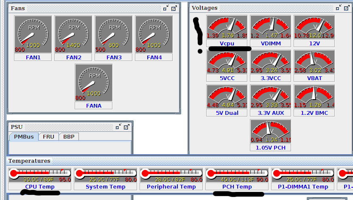
Task: Select the P1-DIMMA1 Temp label
Action: 303,186
